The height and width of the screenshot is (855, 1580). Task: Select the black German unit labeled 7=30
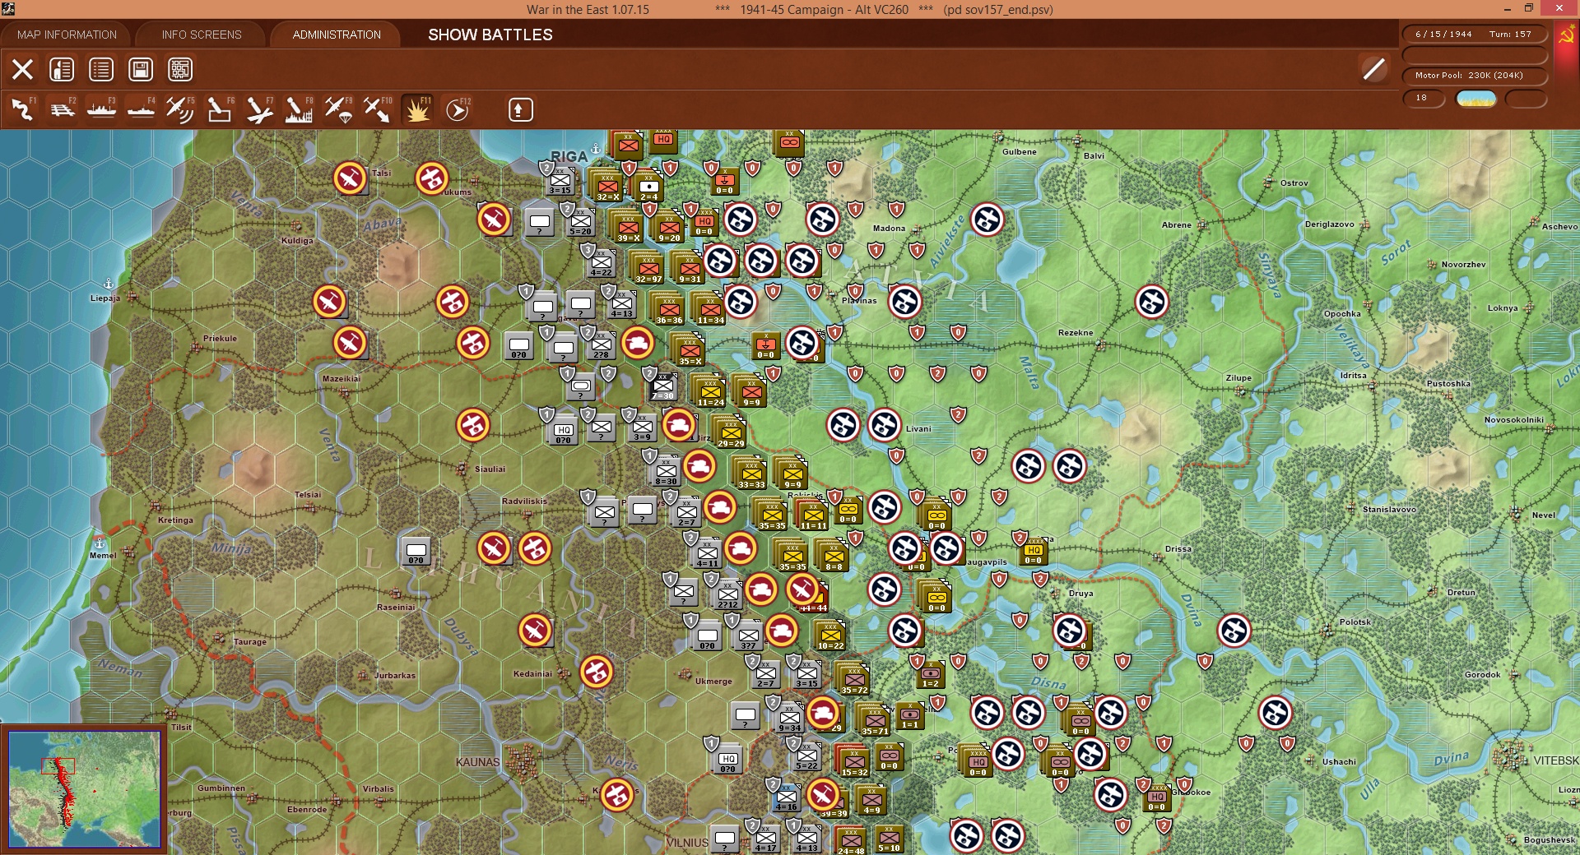tap(663, 386)
